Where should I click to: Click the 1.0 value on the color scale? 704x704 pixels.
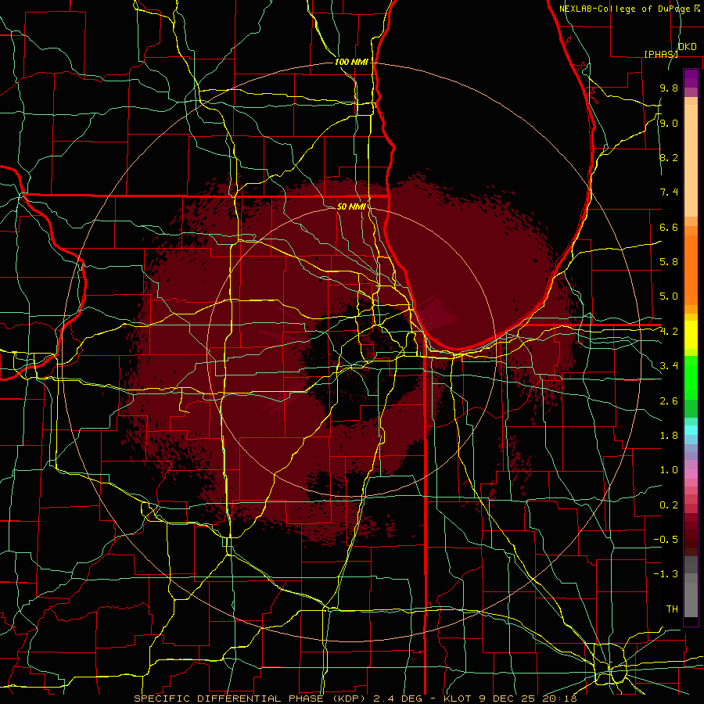(669, 471)
